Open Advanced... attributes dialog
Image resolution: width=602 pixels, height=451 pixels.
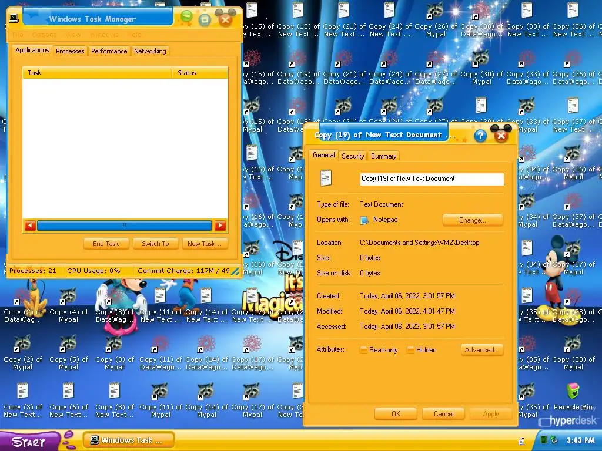pyautogui.click(x=482, y=350)
